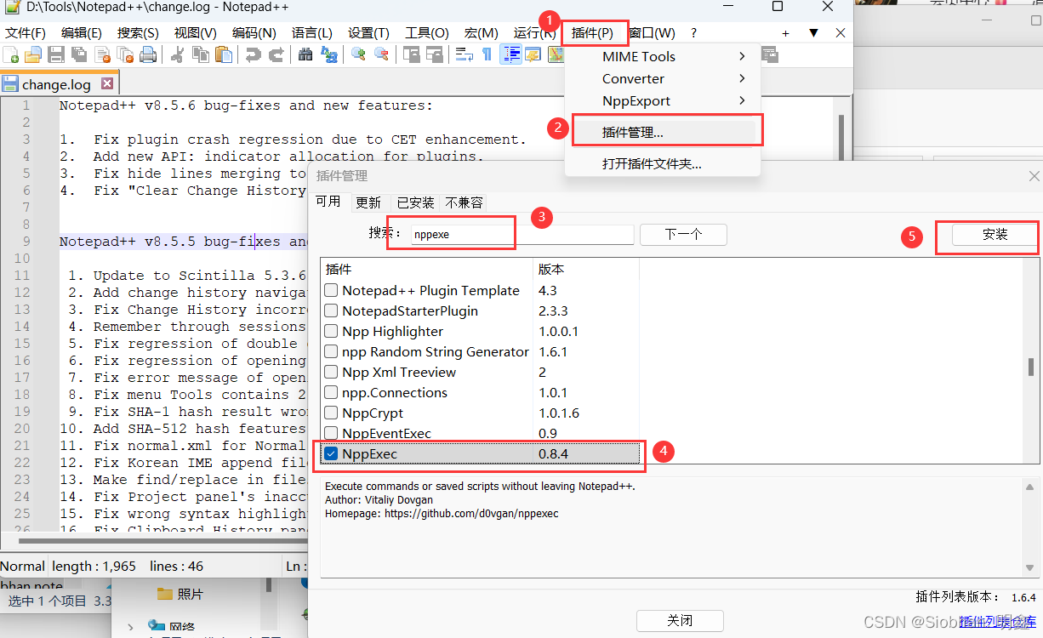Check the NppCrypt checkbox
1043x638 pixels.
point(332,413)
